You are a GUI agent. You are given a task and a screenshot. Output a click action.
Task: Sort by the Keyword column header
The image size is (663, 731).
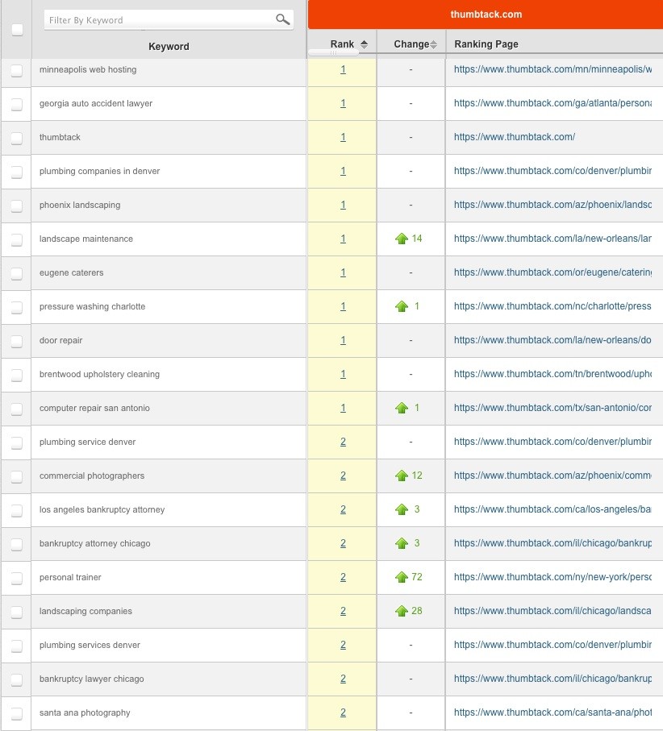pos(169,46)
